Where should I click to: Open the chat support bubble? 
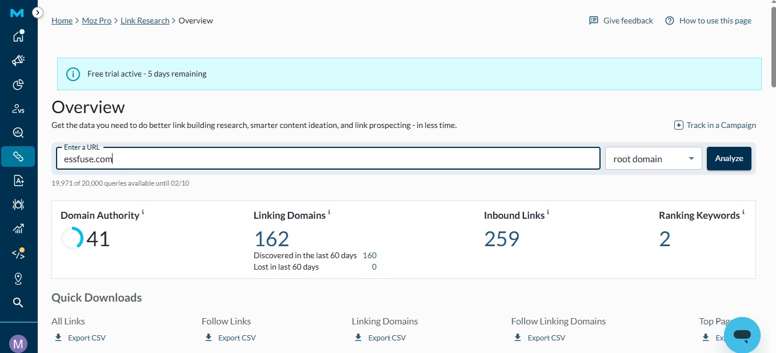pos(742,335)
